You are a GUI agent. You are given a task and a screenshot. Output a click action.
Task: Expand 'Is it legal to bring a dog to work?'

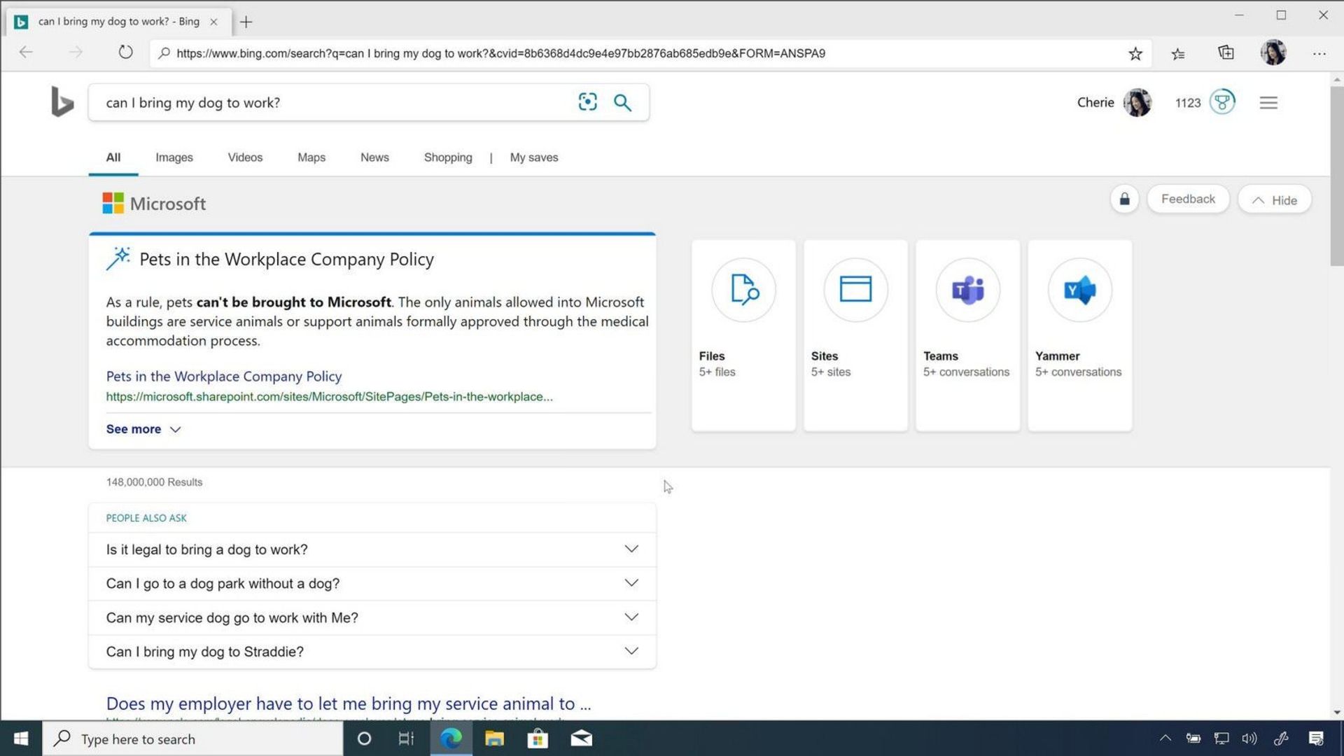[x=631, y=549]
